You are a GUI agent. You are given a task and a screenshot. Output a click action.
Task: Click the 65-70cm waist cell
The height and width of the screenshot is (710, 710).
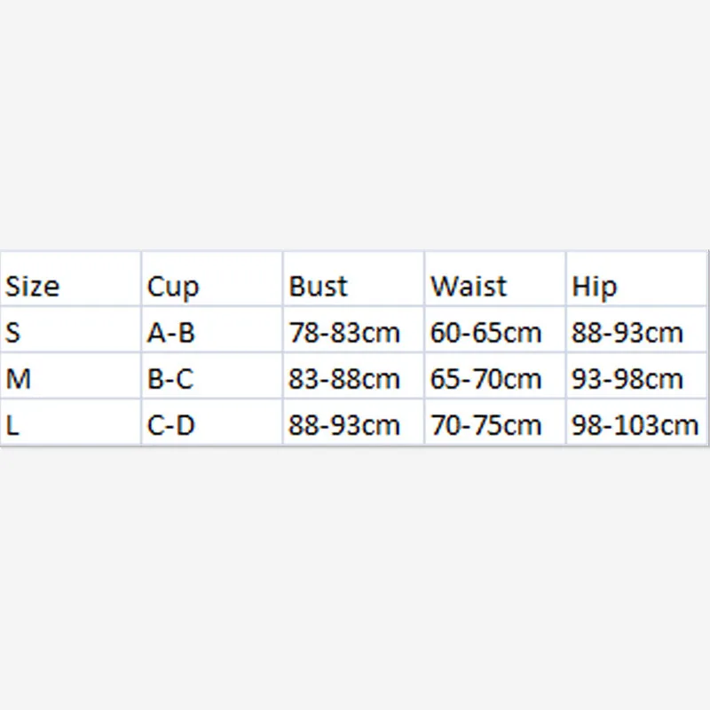pyautogui.click(x=495, y=375)
